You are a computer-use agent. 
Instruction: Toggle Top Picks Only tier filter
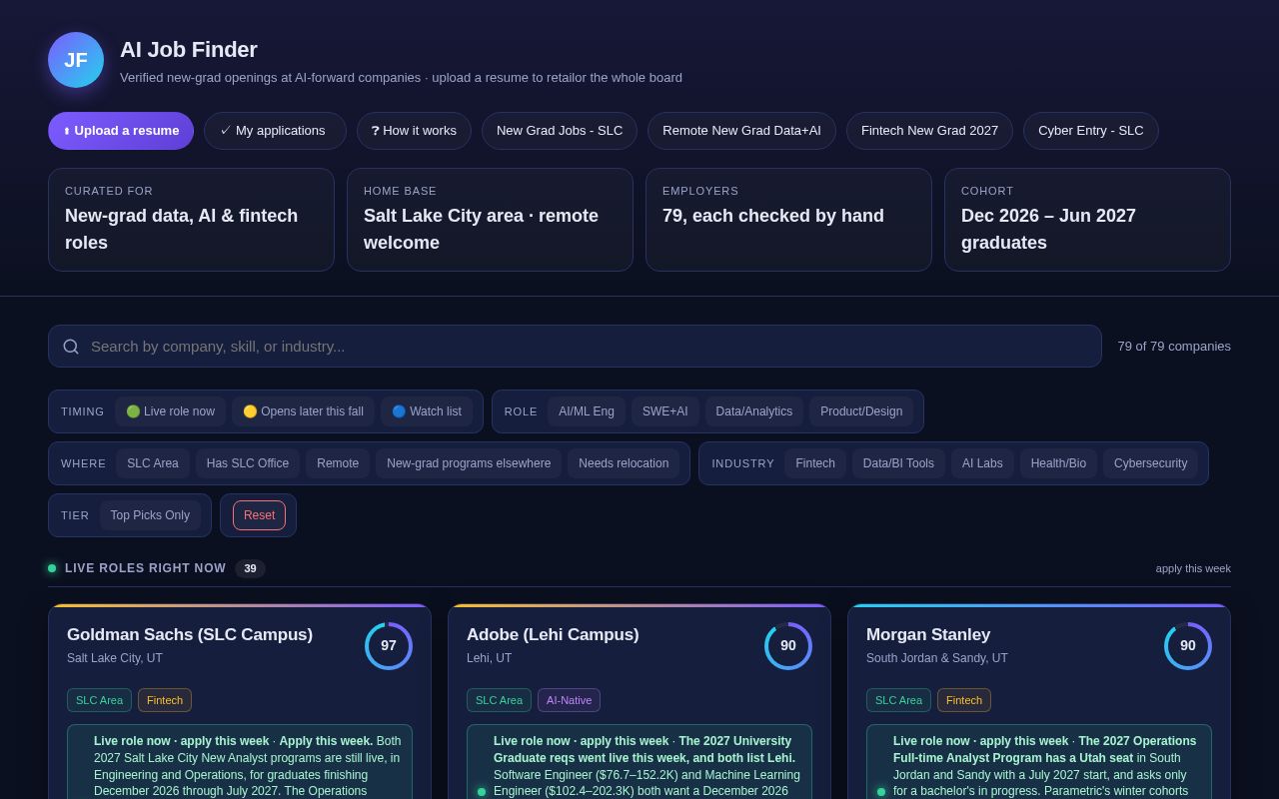point(150,515)
